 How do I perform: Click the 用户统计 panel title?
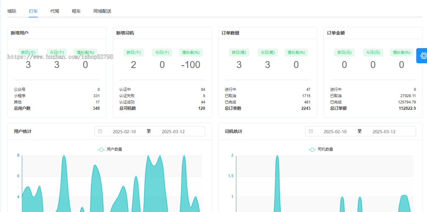click(x=23, y=131)
